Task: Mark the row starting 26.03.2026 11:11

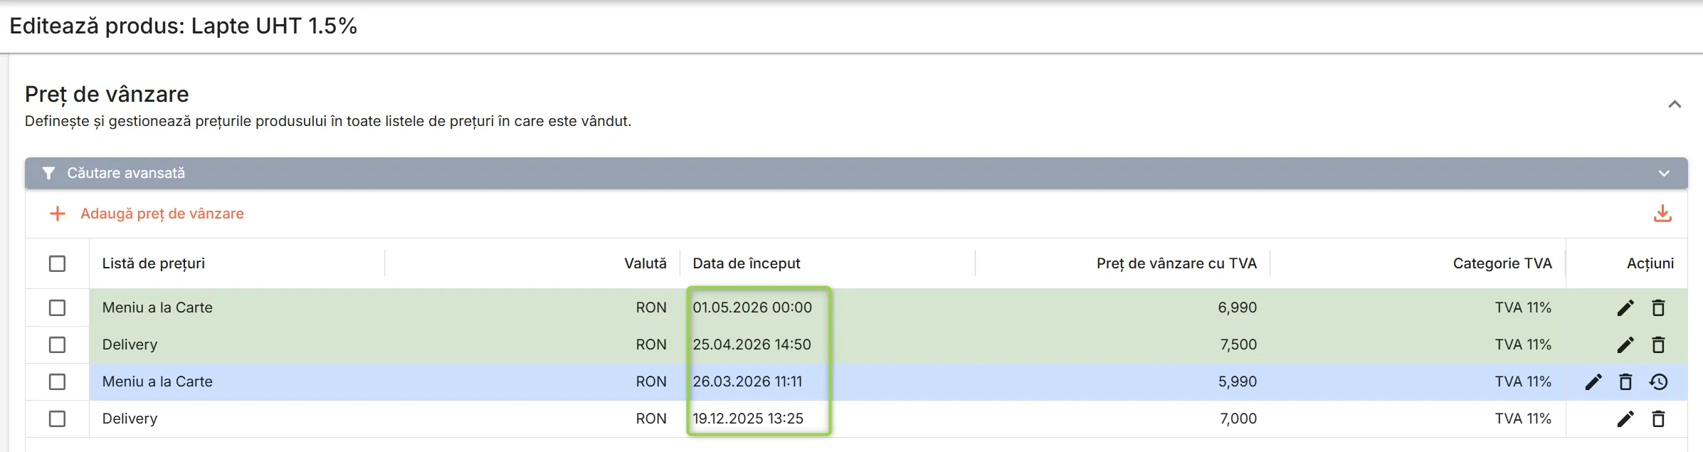Action: click(58, 382)
